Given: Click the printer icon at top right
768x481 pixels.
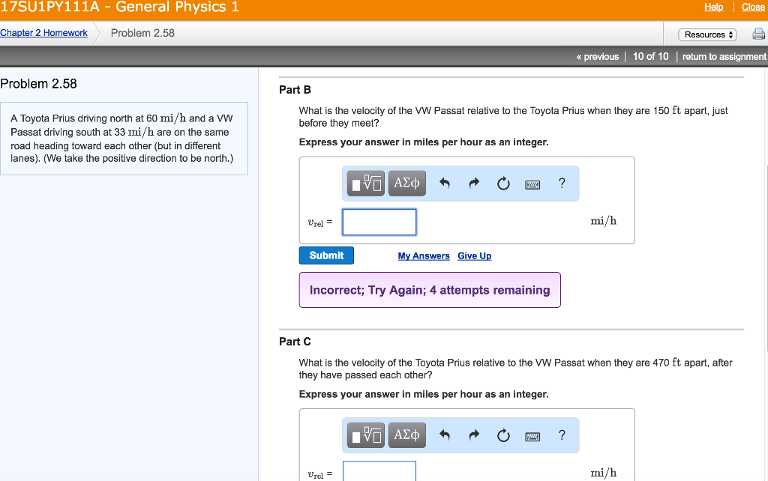Looking at the screenshot, I should (x=758, y=34).
